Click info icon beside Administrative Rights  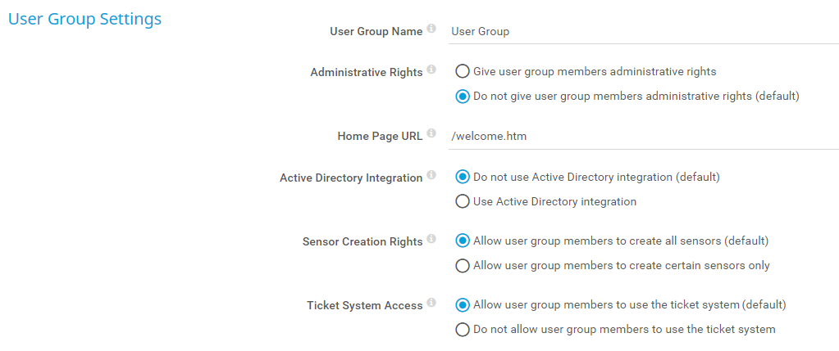click(x=431, y=71)
